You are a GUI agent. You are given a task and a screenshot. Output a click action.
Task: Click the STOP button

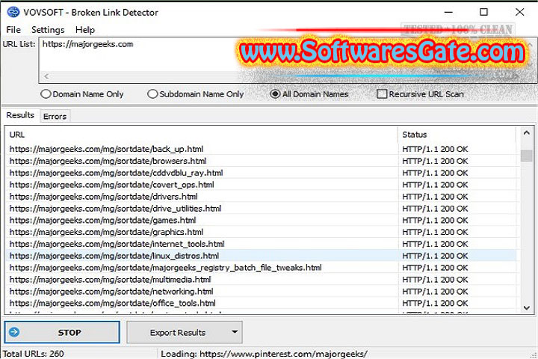62,332
